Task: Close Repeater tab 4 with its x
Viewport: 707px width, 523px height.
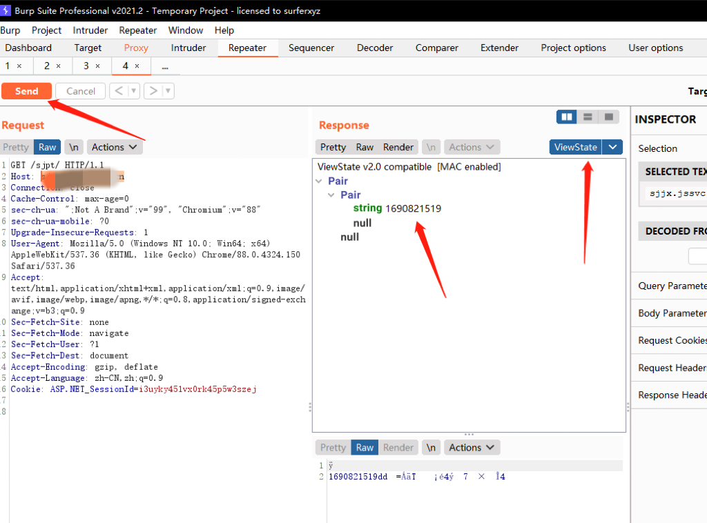Action: tap(137, 66)
